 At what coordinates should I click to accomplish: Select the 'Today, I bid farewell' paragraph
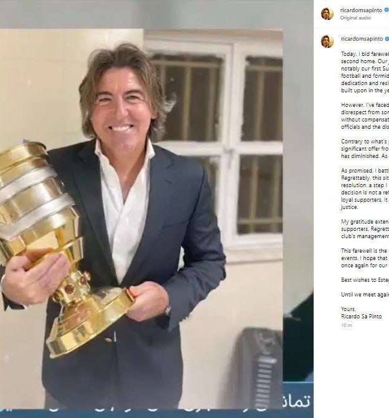tap(365, 72)
